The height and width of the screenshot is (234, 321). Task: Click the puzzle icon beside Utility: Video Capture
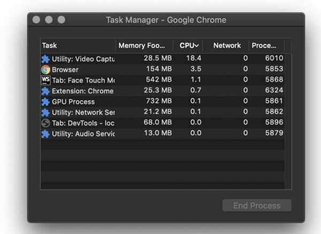[x=45, y=59]
